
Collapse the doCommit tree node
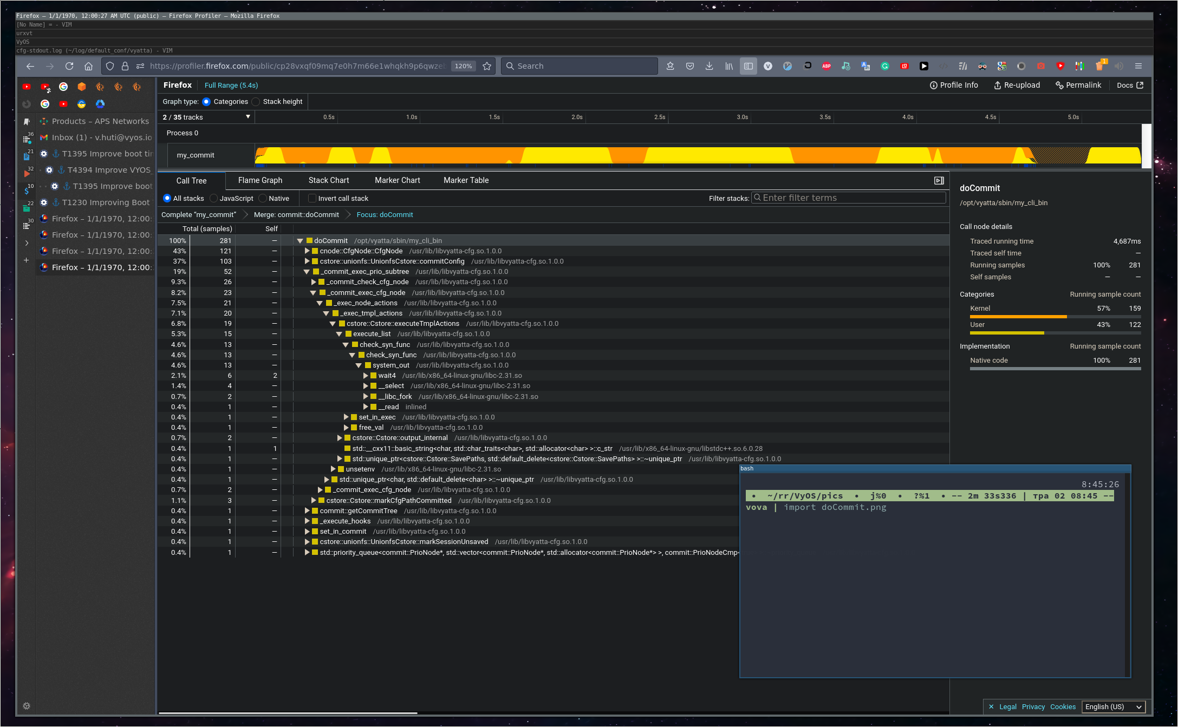pyautogui.click(x=300, y=241)
